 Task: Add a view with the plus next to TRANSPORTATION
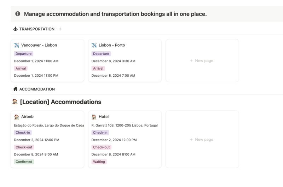click(x=60, y=29)
